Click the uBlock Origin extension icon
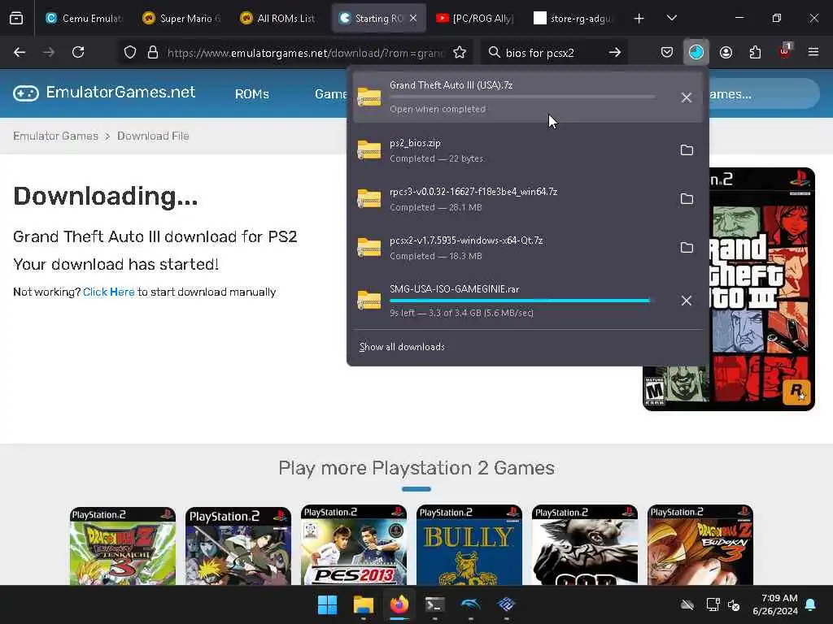Viewport: 833px width, 624px height. click(x=785, y=51)
